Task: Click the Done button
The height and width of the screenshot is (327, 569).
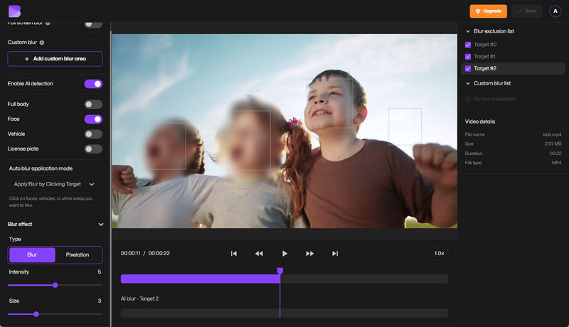Action: (526, 11)
